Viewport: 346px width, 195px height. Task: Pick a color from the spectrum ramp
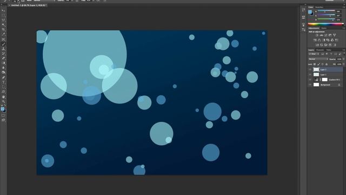[325, 24]
